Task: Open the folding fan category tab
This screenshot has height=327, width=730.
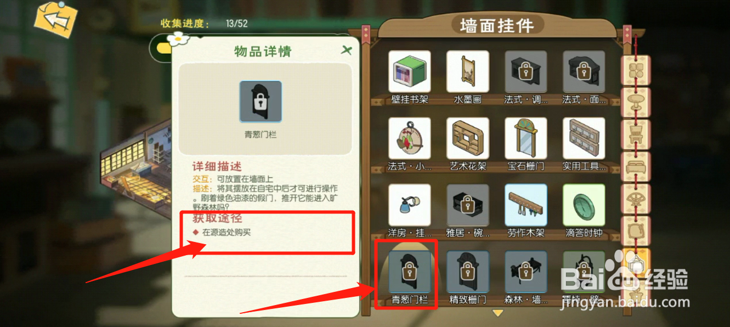Action: 636,199
